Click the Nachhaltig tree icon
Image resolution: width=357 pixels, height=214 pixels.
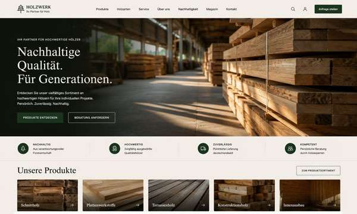point(23,149)
